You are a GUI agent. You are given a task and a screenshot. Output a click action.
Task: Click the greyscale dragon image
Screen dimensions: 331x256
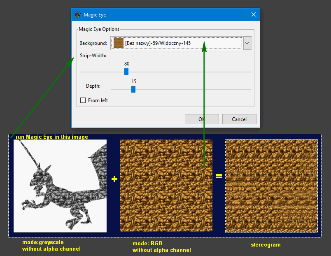tap(60, 186)
